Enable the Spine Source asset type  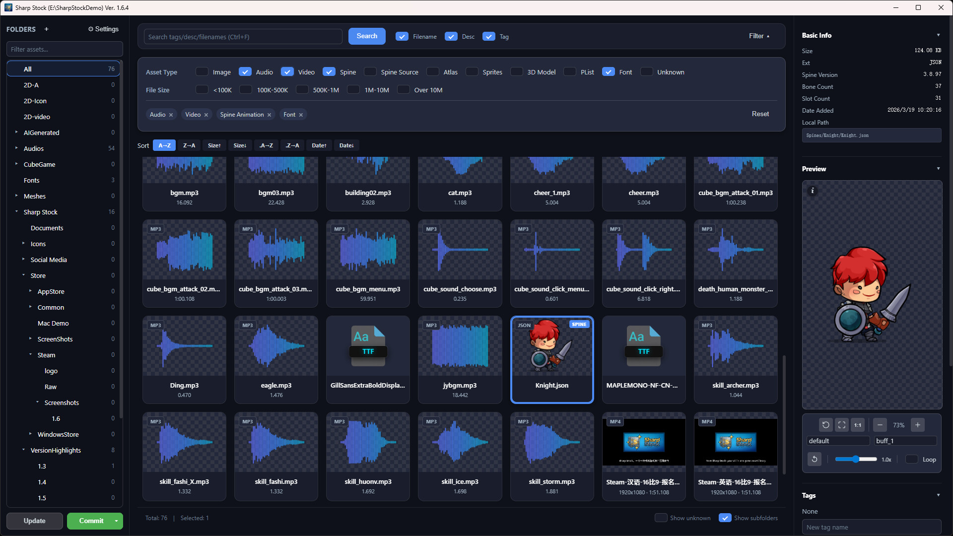[370, 72]
